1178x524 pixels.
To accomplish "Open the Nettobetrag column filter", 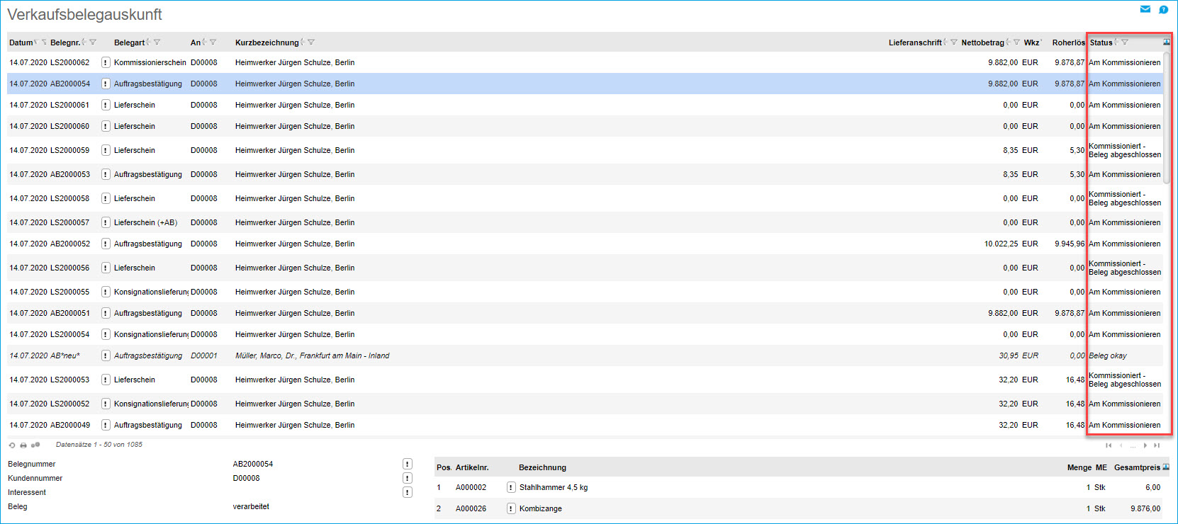I will pos(1016,42).
